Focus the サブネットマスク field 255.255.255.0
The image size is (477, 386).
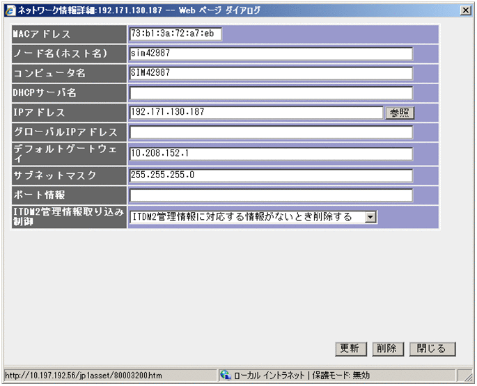coord(271,176)
